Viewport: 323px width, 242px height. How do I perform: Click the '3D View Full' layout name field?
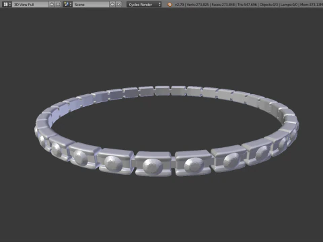pyautogui.click(x=30, y=4)
